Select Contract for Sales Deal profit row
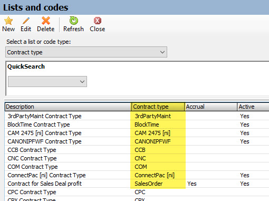 (x=137, y=184)
